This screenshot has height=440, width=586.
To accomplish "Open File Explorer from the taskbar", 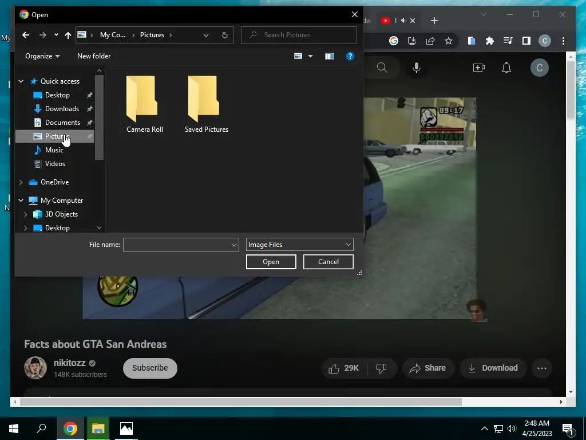I will (98, 429).
